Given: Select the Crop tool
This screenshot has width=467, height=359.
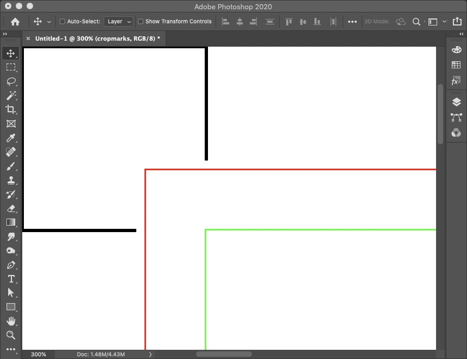Looking at the screenshot, I should pyautogui.click(x=11, y=109).
